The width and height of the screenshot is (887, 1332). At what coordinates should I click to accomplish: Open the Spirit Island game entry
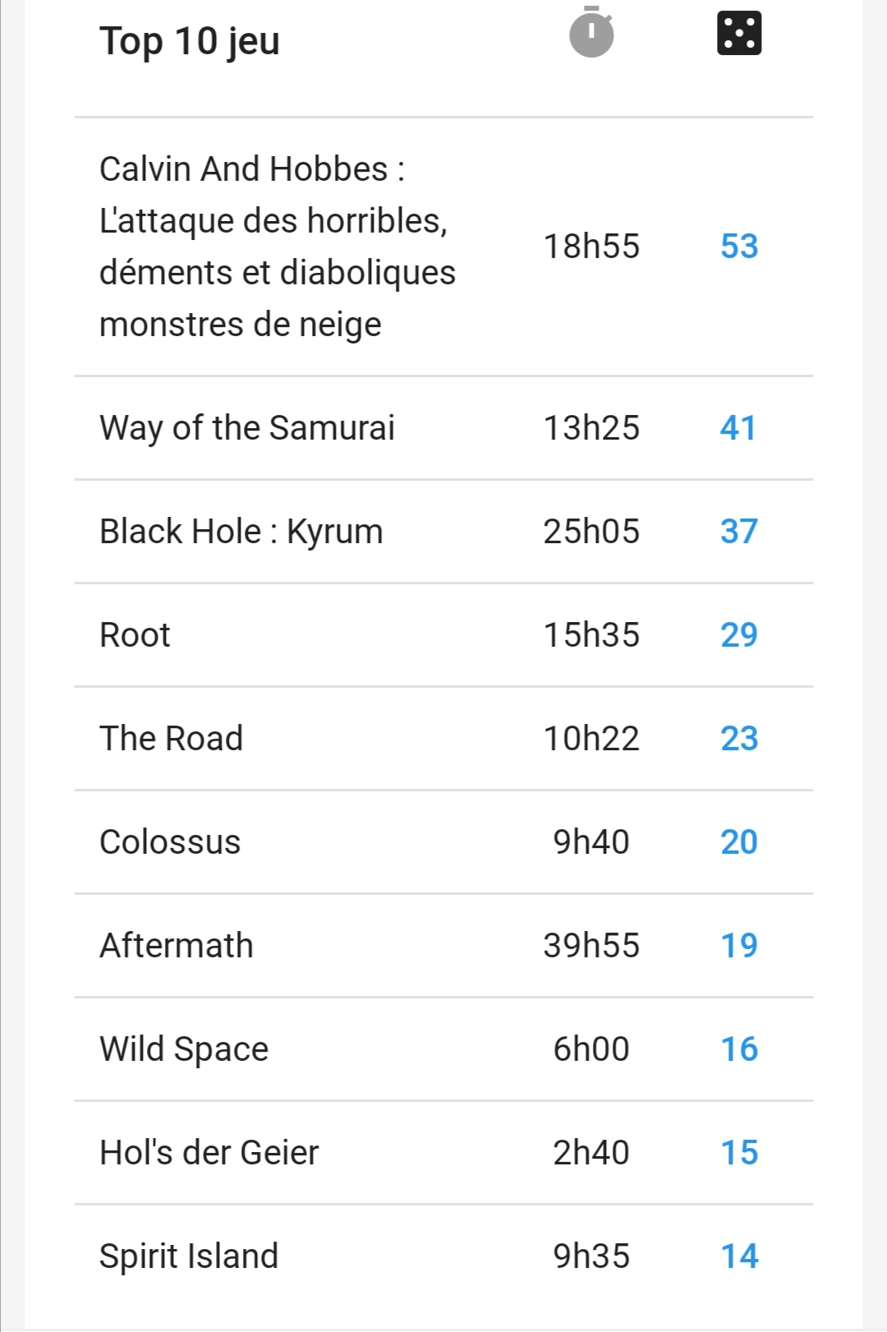(x=189, y=1256)
